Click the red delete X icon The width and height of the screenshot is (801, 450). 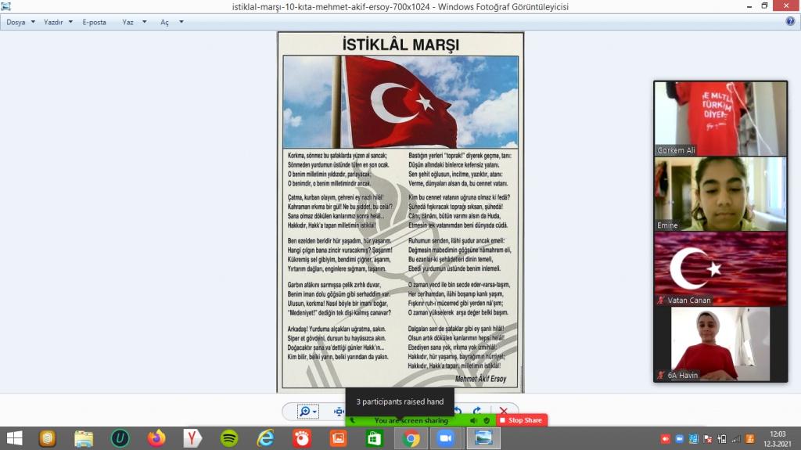[x=504, y=412]
